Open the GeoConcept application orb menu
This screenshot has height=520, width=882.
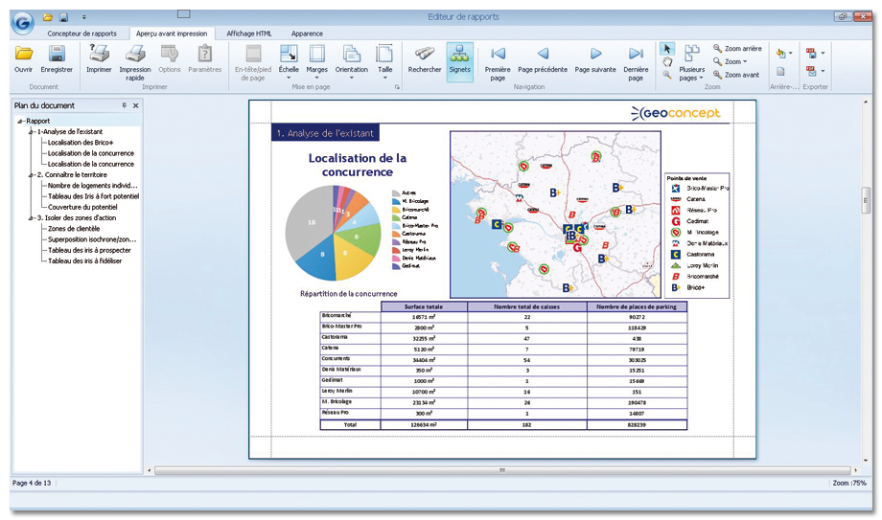point(22,22)
